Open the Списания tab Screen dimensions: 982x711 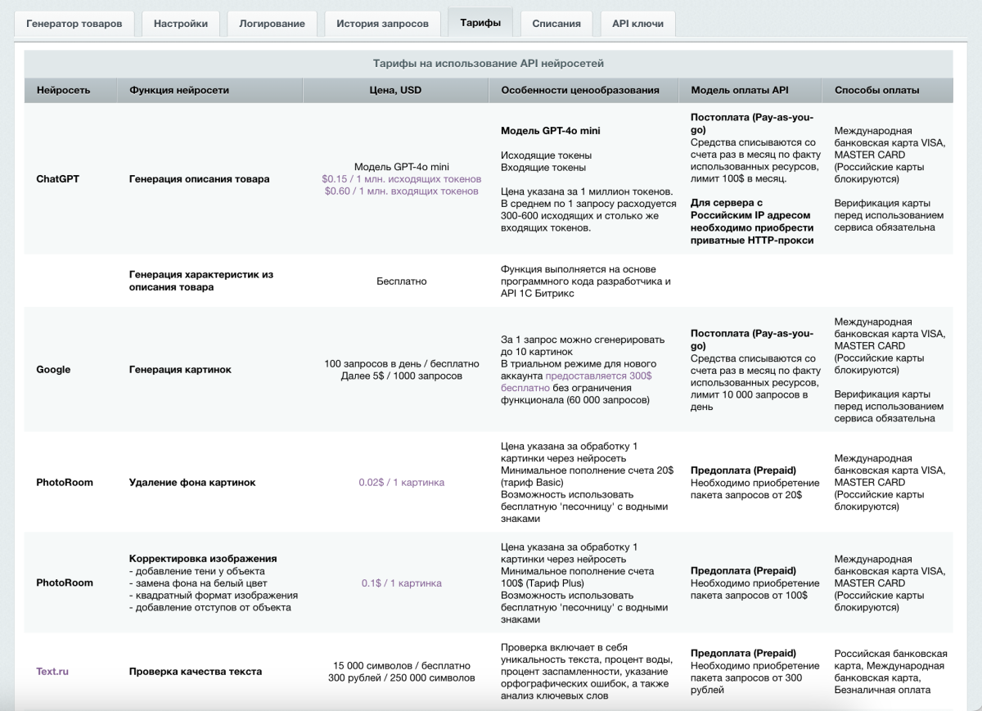click(x=556, y=24)
